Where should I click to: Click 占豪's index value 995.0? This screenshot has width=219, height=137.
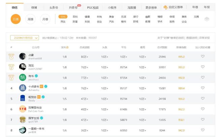coord(181,57)
